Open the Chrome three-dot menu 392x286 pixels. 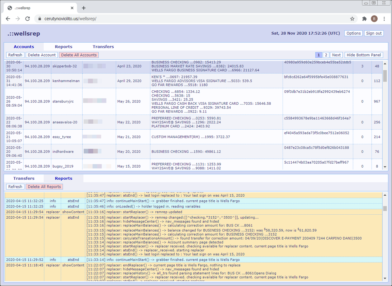click(x=384, y=19)
